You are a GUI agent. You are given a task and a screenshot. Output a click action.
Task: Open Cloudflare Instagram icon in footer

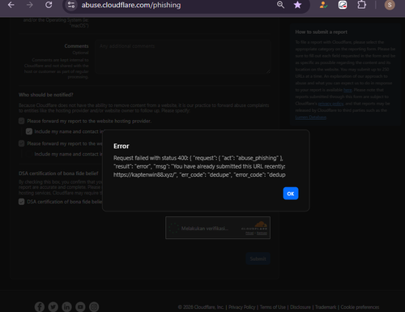click(x=94, y=307)
